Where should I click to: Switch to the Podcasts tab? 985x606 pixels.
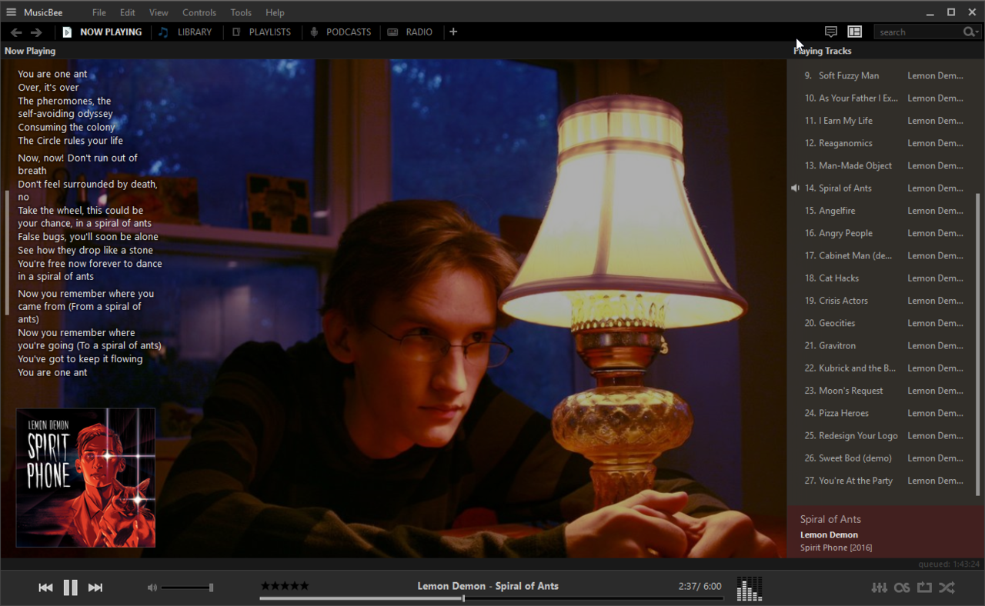[x=340, y=32]
